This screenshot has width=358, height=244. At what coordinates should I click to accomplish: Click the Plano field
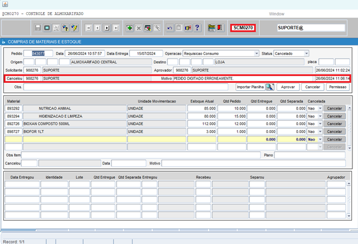pyautogui.click(x=310, y=155)
